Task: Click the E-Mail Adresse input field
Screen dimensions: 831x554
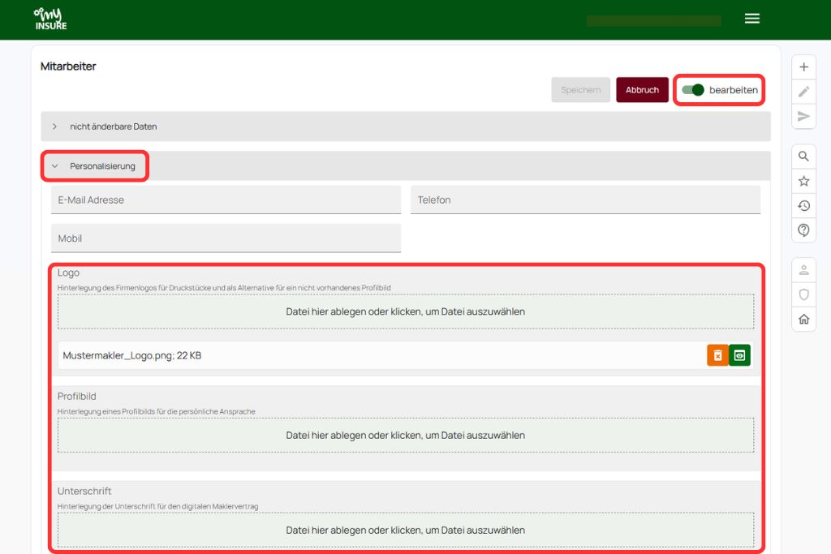Action: [x=226, y=200]
